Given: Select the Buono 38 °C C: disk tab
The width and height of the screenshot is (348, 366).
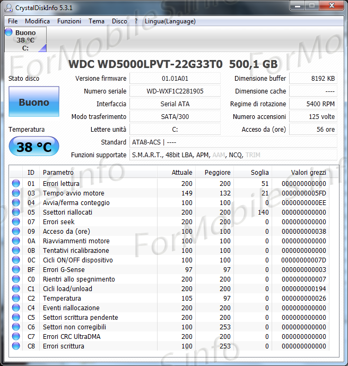Looking at the screenshot, I should point(25,40).
